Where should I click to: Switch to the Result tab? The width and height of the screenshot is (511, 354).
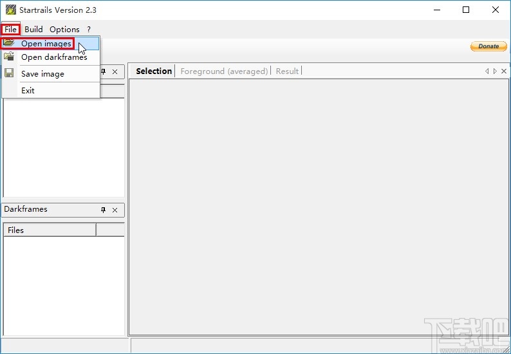click(x=287, y=71)
